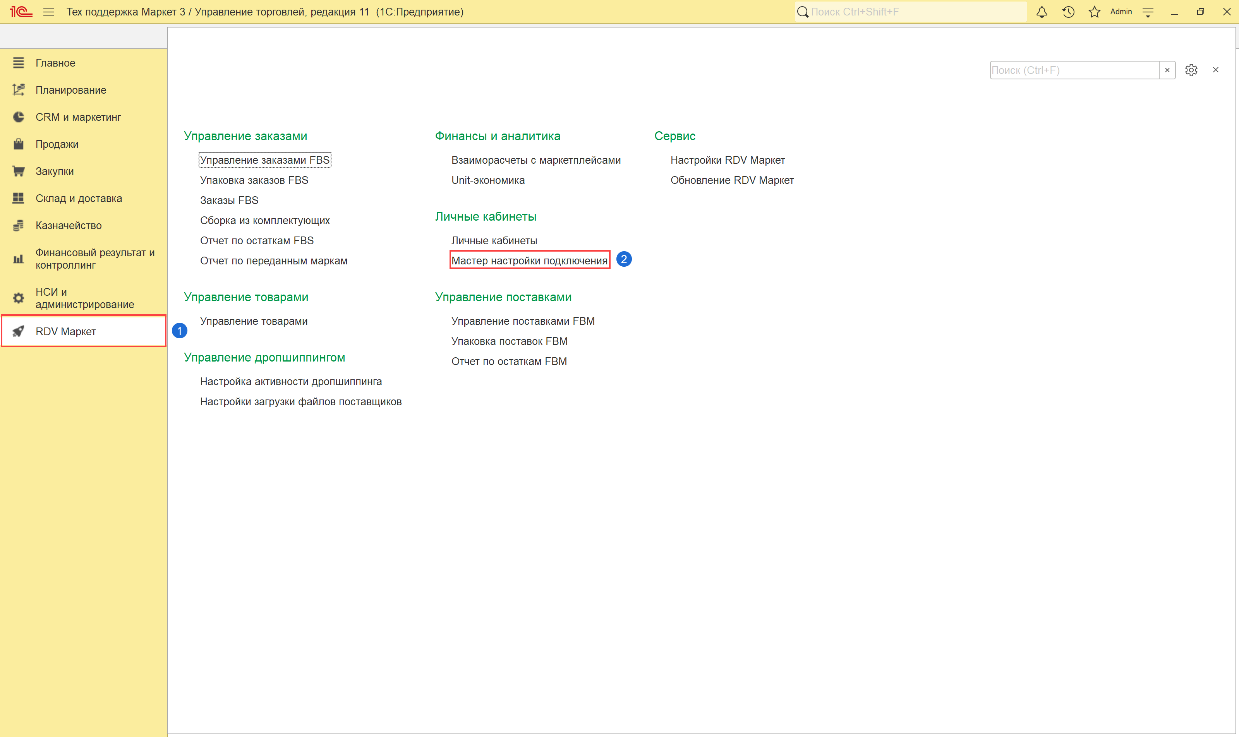
Task: Select Продажи in the sidebar
Action: click(57, 144)
